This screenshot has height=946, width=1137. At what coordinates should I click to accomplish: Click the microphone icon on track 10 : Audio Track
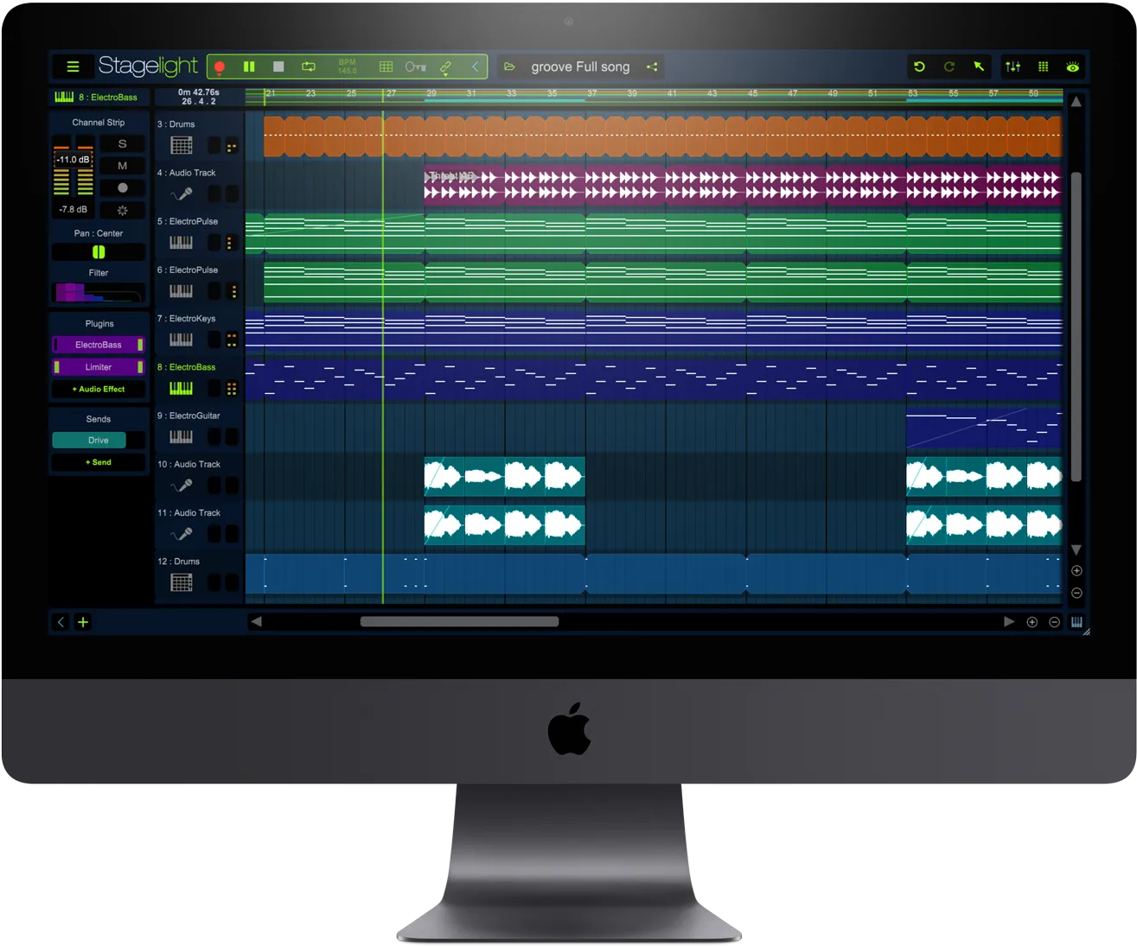tap(182, 486)
